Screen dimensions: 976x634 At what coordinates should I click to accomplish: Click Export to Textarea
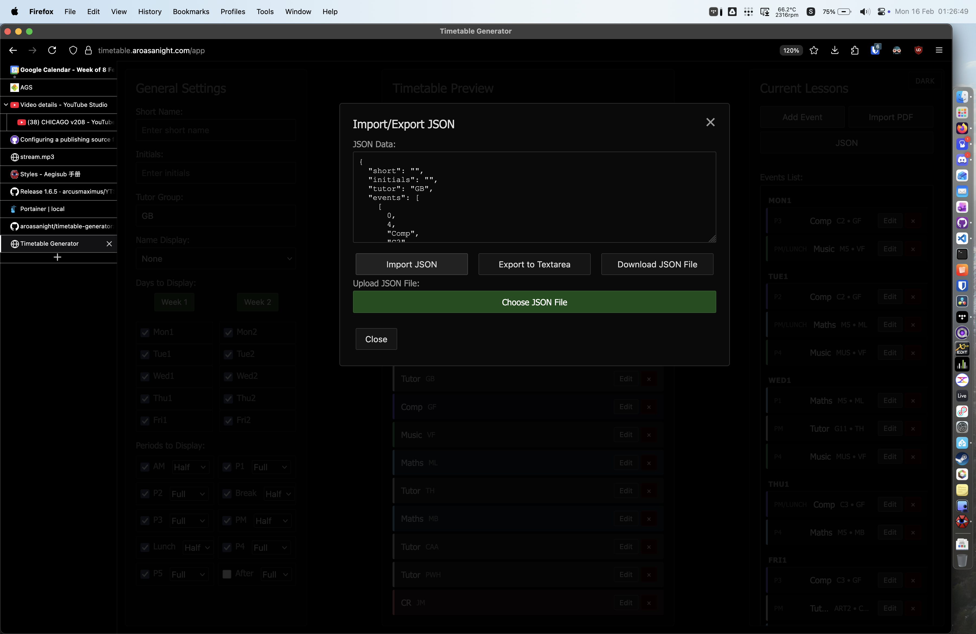click(x=534, y=264)
